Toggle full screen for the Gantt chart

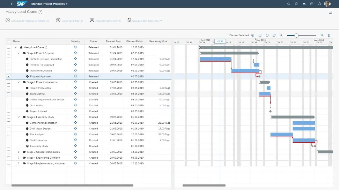(x=274, y=35)
